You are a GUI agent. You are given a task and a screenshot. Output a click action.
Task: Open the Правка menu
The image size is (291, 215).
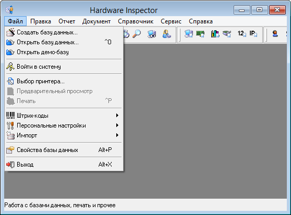click(41, 21)
